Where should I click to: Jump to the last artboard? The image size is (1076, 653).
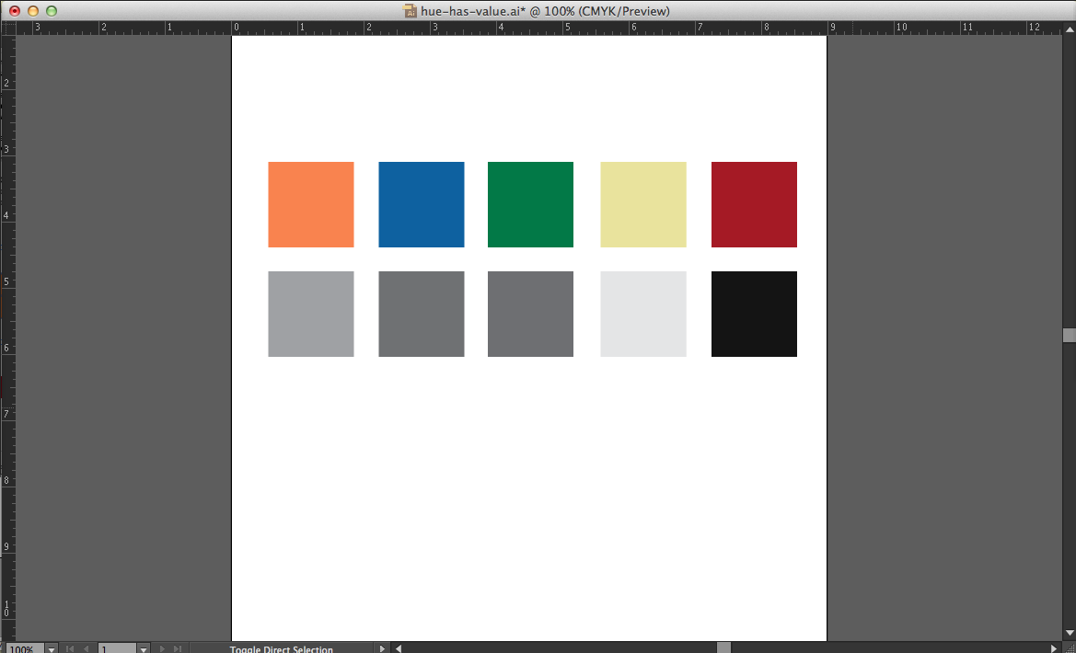[x=178, y=648]
